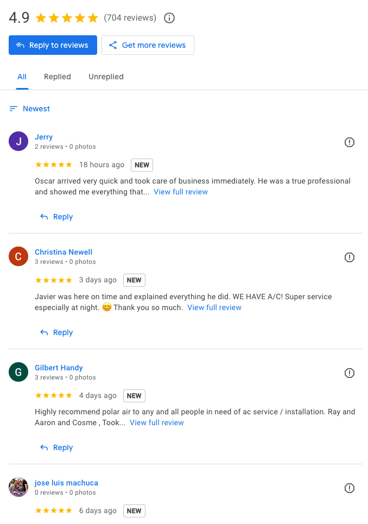This screenshot has height=524, width=368.
Task: Expand Christina Newell's full review text
Action: click(214, 307)
